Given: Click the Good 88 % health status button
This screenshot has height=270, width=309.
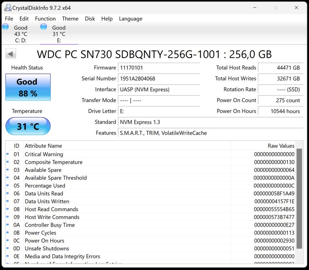Looking at the screenshot, I should (x=28, y=87).
